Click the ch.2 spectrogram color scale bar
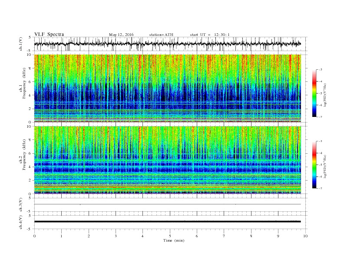 [x=314, y=165]
